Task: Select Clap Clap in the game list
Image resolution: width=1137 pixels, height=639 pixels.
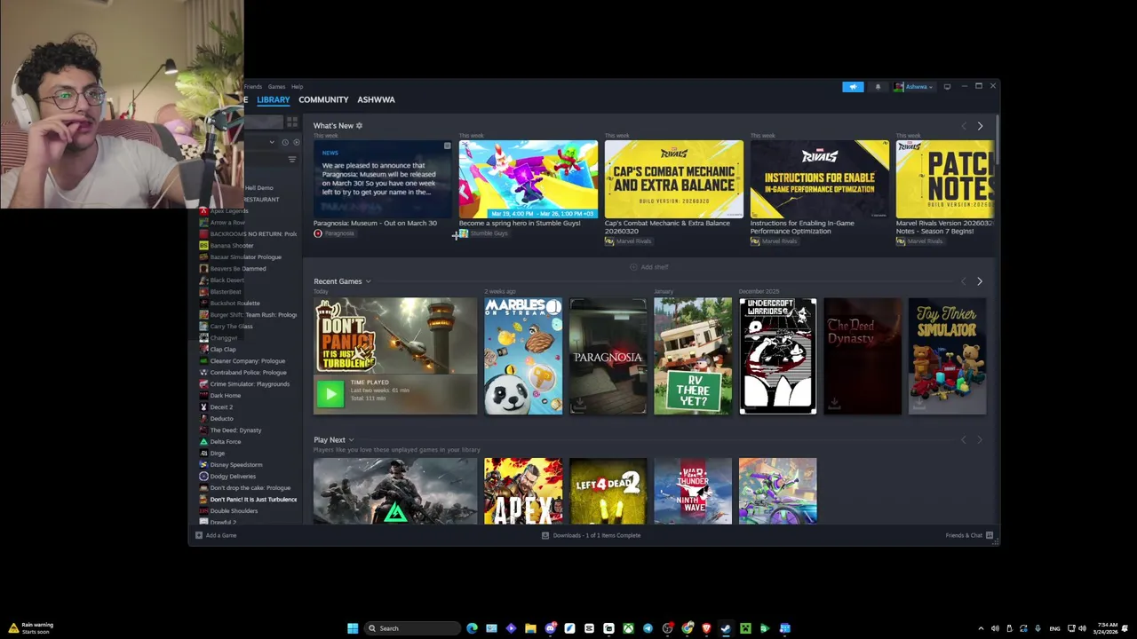Action: [247, 350]
